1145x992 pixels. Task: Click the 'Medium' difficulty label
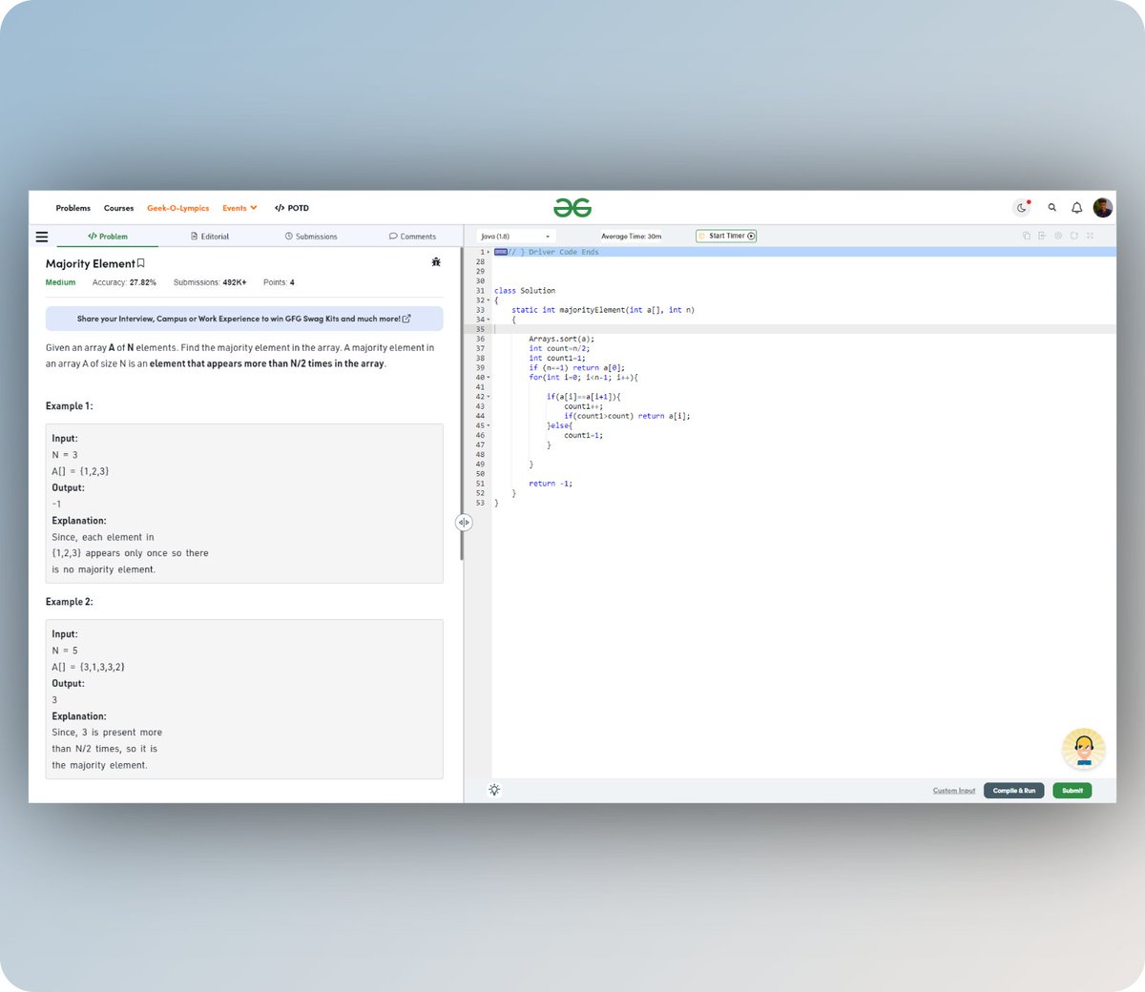coord(60,282)
